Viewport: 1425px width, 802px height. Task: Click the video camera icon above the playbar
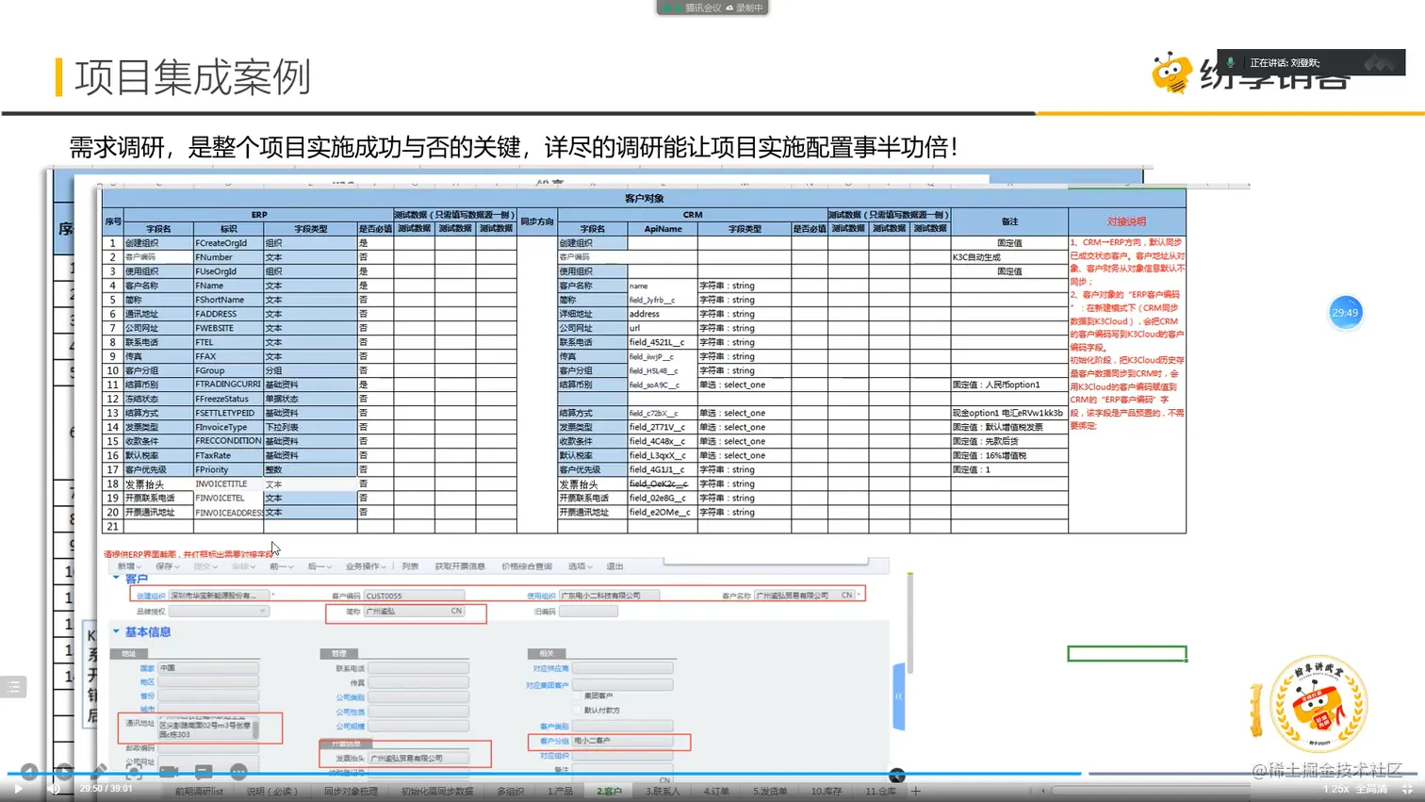(x=169, y=772)
